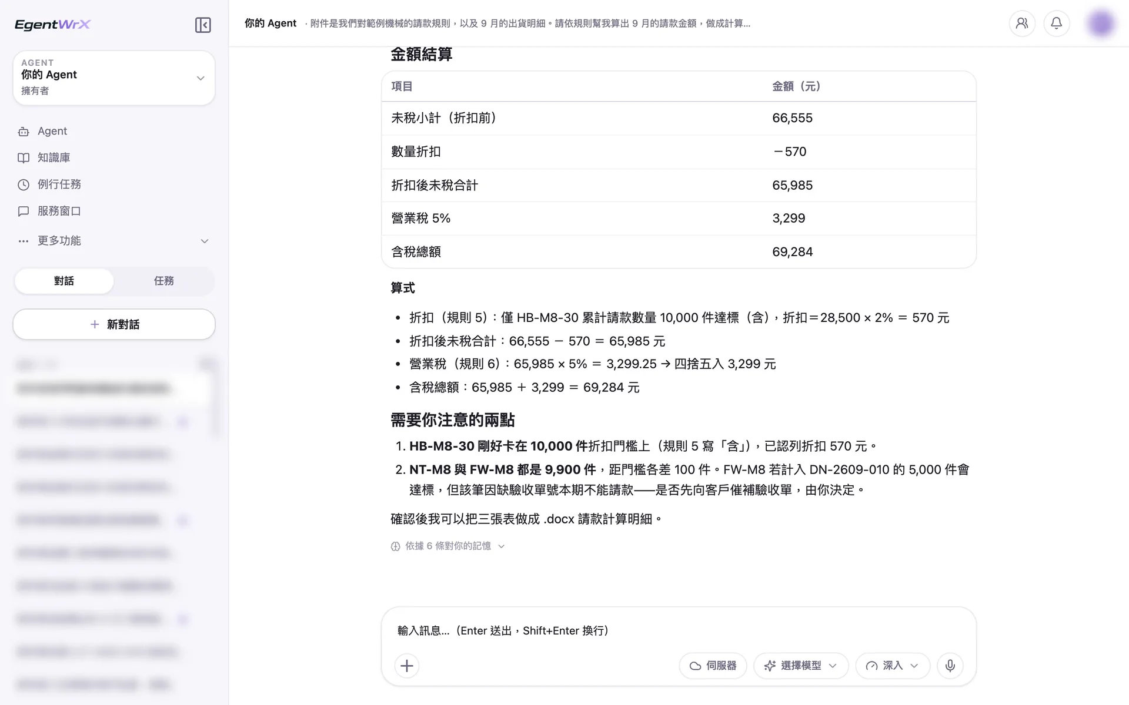The image size is (1129, 705).
Task: Click the 含稅總額 value 69,284
Action: (x=793, y=252)
